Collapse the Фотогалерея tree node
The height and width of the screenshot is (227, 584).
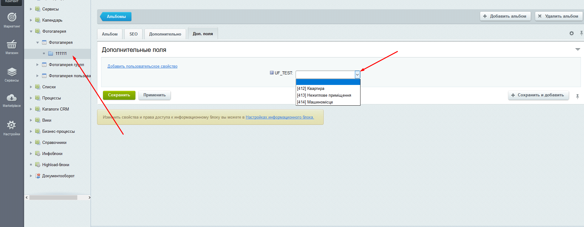(31, 32)
